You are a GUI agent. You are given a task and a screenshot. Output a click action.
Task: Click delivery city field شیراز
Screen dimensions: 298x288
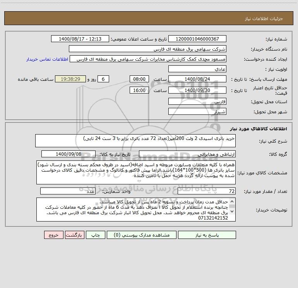(x=197, y=111)
